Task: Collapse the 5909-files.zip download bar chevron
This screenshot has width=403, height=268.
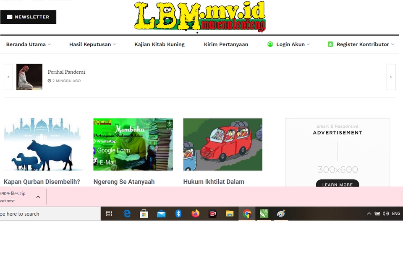Action: pyautogui.click(x=38, y=196)
